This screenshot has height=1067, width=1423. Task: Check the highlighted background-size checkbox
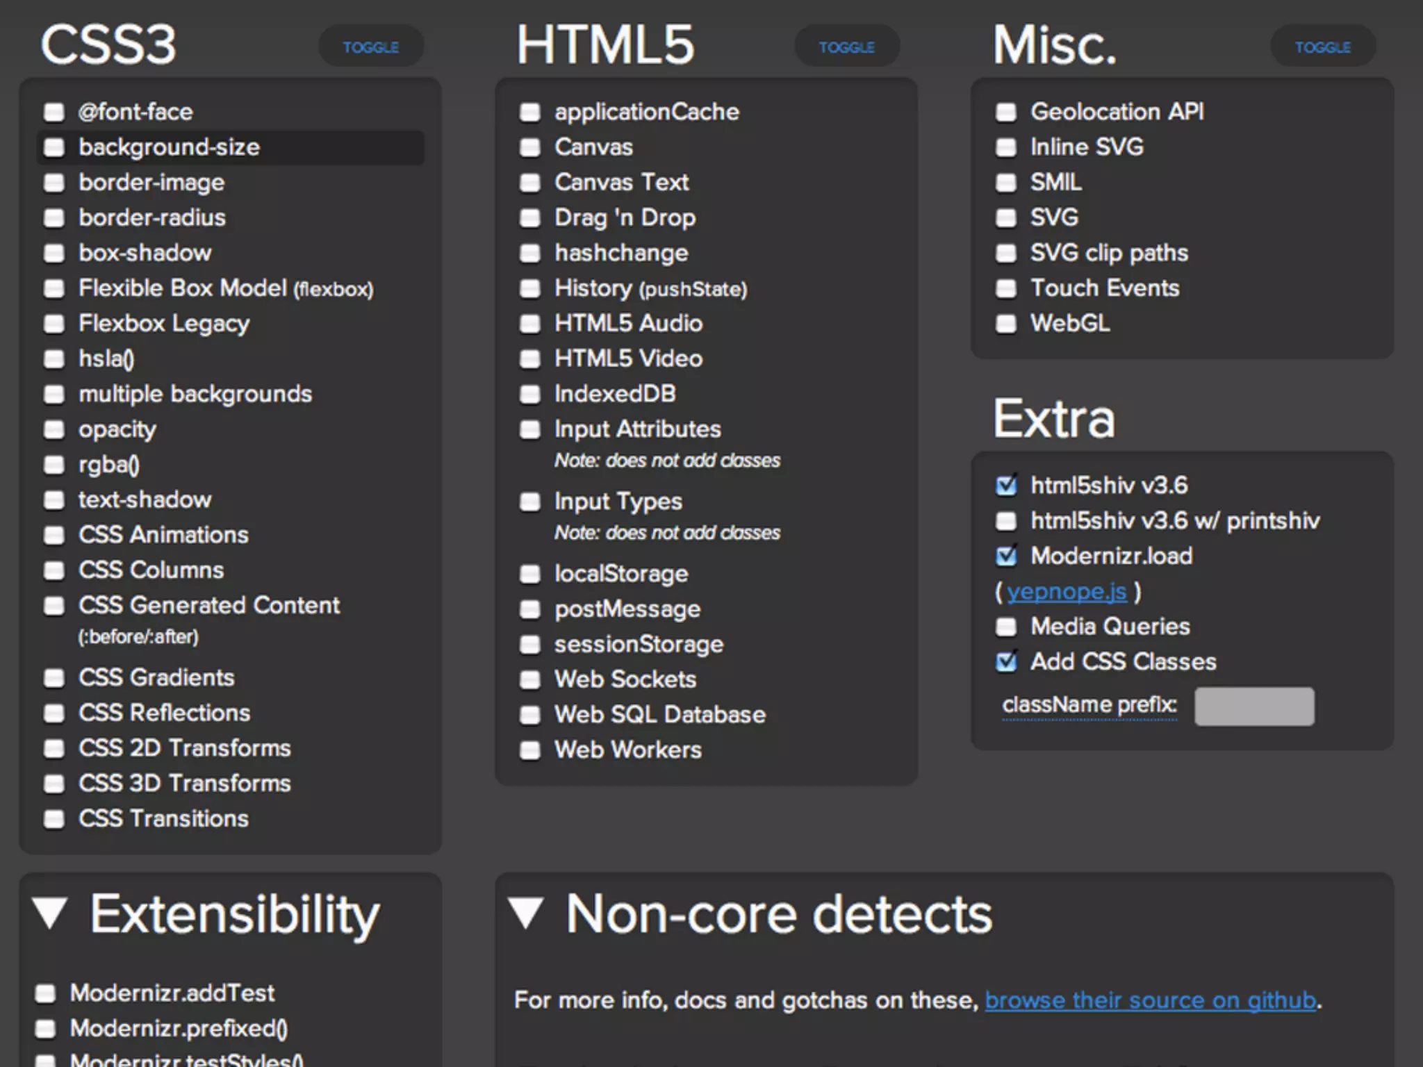[x=54, y=147]
